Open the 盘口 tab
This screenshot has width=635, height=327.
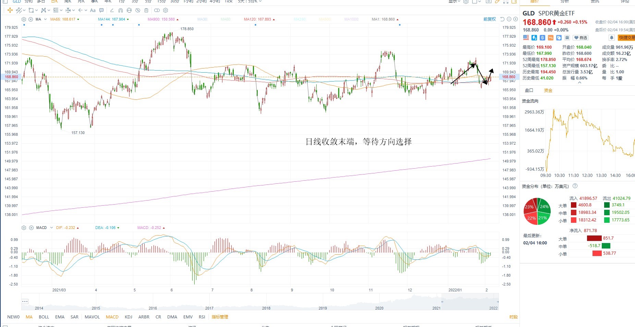pyautogui.click(x=529, y=90)
